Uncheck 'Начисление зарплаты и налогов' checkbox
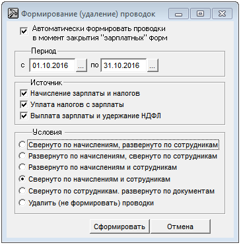This screenshot has height=245, width=241. [x=24, y=93]
